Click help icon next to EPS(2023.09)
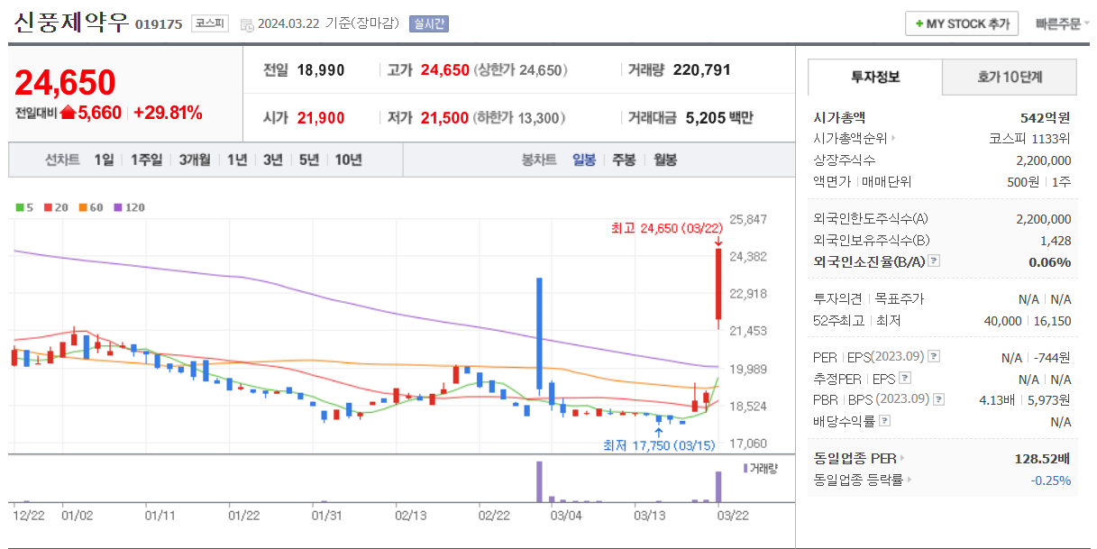The image size is (1097, 549). (934, 357)
